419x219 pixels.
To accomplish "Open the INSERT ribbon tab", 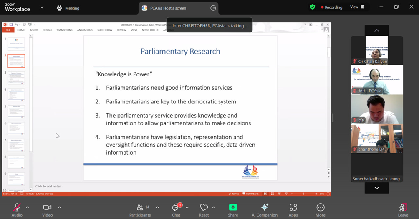I will (x=34, y=30).
